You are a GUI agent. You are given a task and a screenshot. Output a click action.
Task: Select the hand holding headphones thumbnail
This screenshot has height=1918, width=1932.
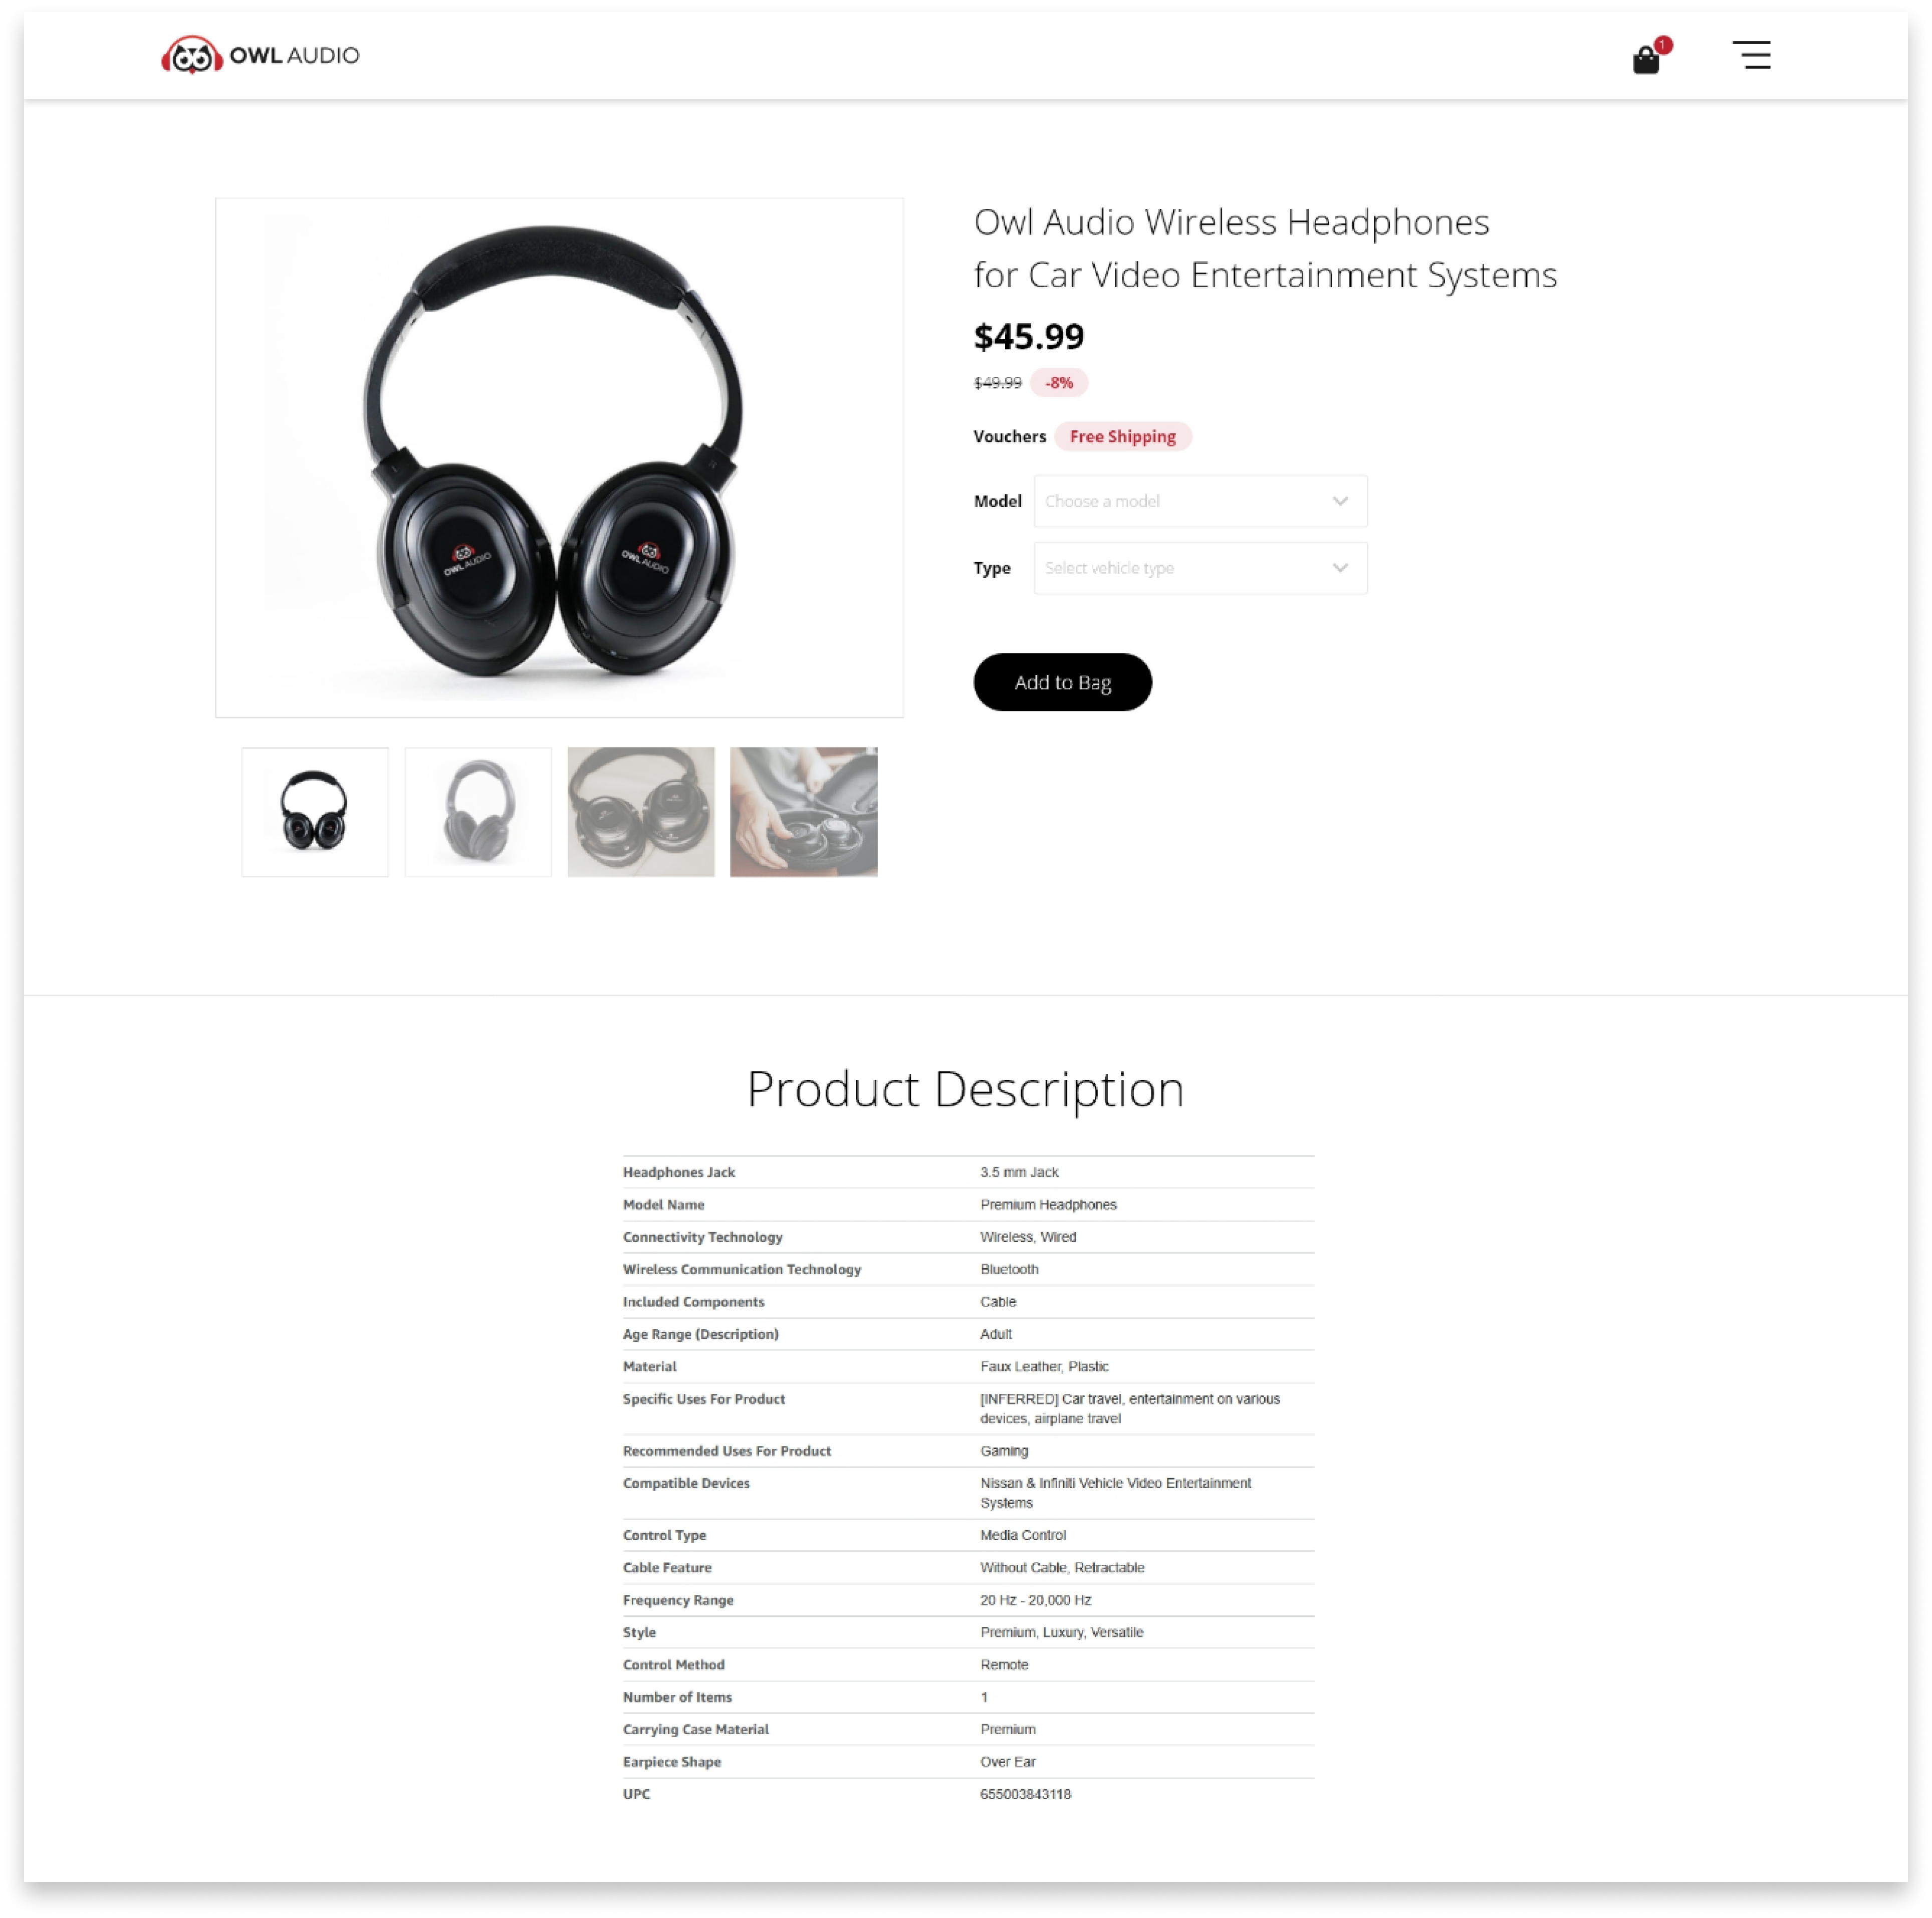803,812
